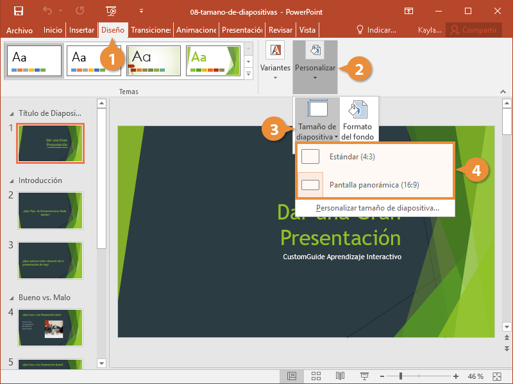The image size is (513, 384).
Task: Click the Save icon in title bar
Action: tap(19, 11)
